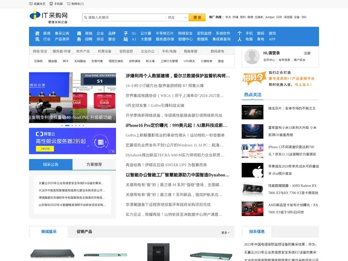Click the 手机版 phone icon
348x261 pixels.
(x=51, y=4)
